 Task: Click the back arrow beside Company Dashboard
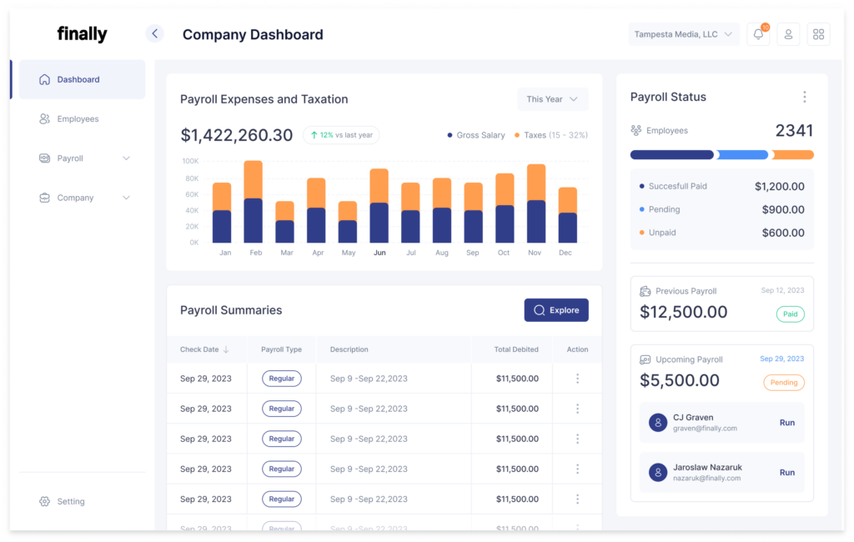tap(154, 33)
